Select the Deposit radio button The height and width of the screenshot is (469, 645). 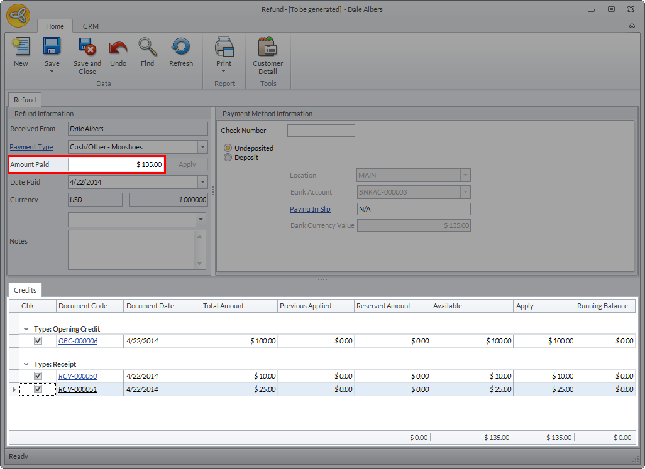click(228, 158)
